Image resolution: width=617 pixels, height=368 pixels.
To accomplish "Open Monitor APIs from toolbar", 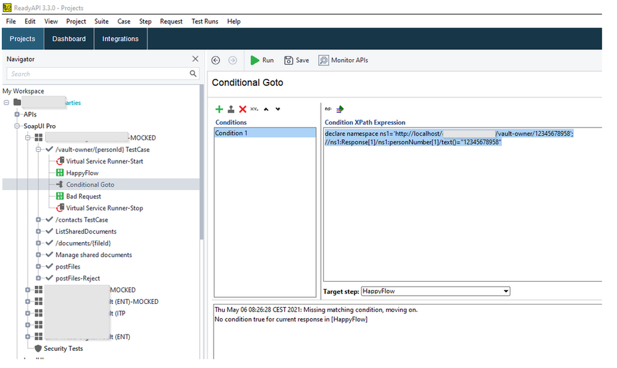I will point(343,60).
